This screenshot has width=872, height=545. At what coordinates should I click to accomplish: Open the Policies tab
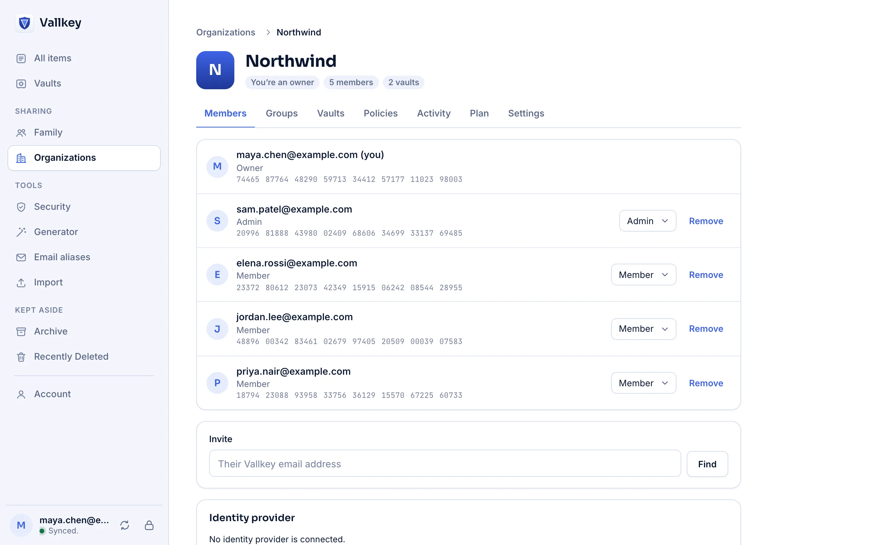click(x=380, y=113)
